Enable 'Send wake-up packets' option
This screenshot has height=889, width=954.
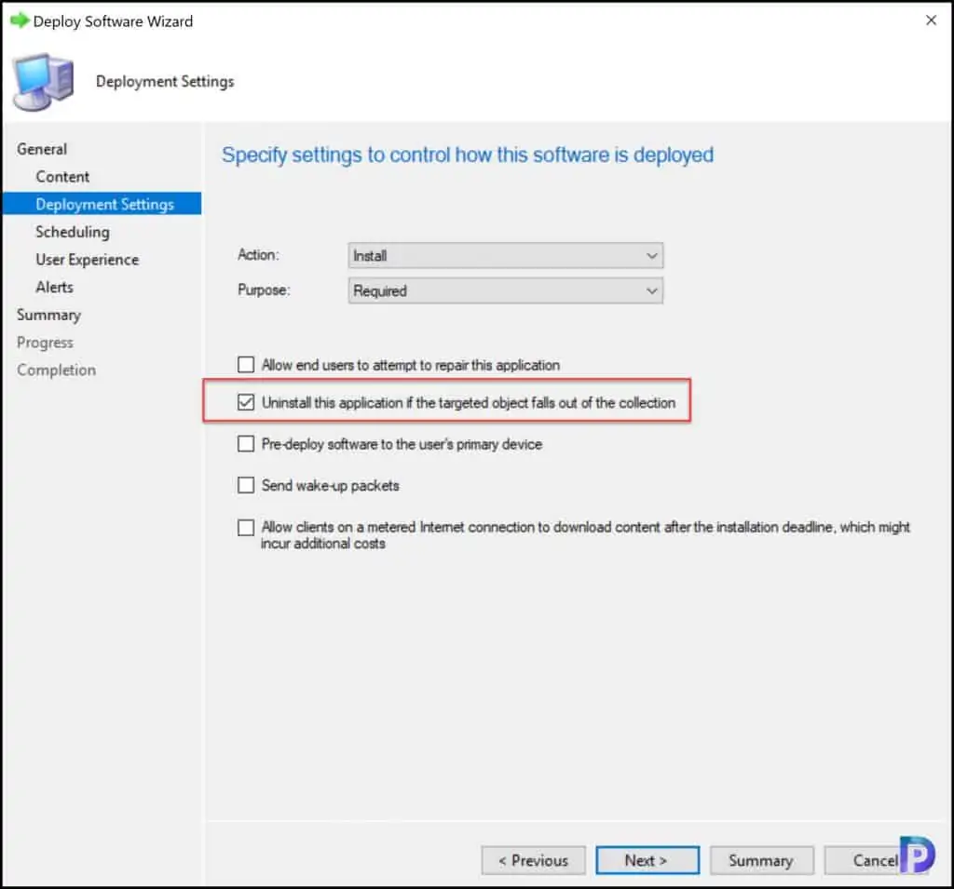[x=246, y=485]
